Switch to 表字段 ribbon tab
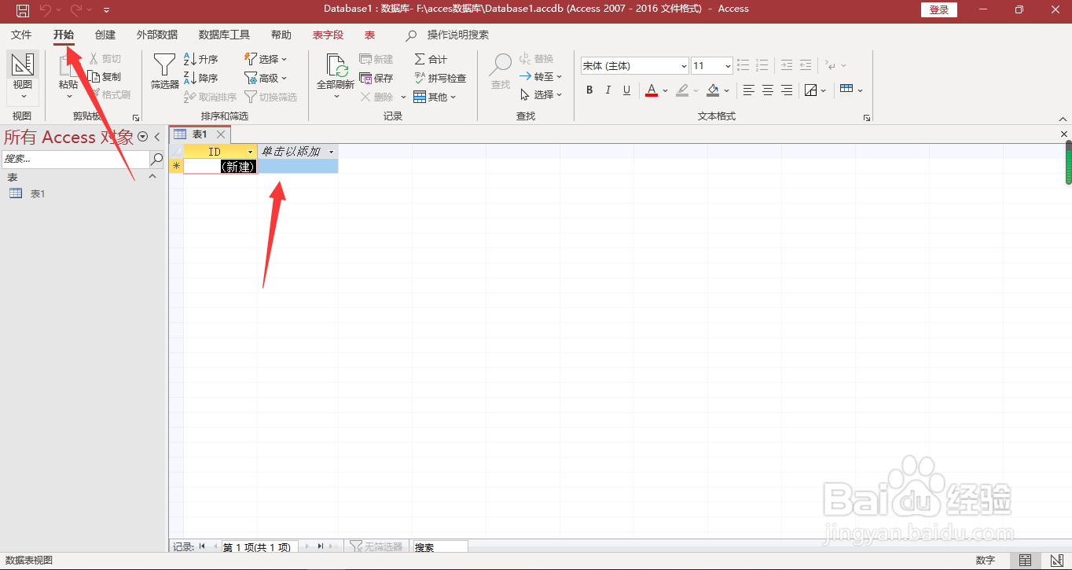 coord(328,35)
